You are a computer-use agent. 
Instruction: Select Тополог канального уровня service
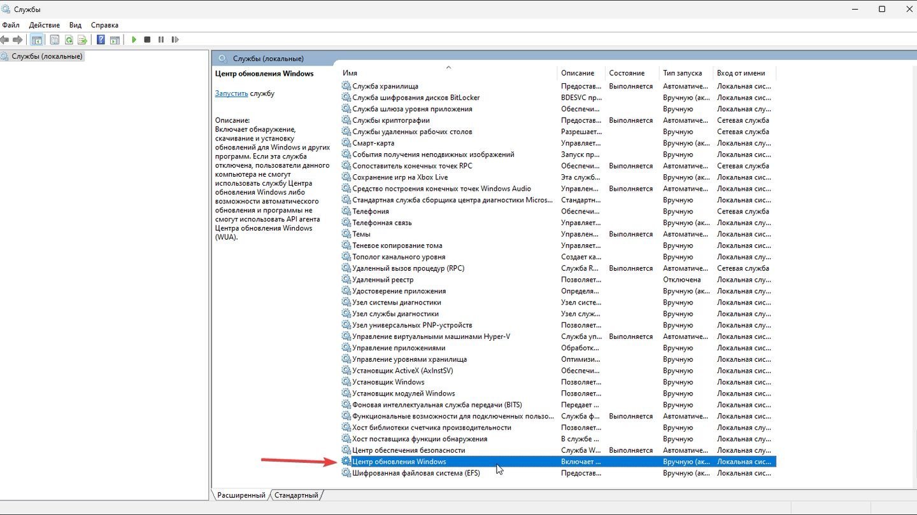tap(558, 257)
